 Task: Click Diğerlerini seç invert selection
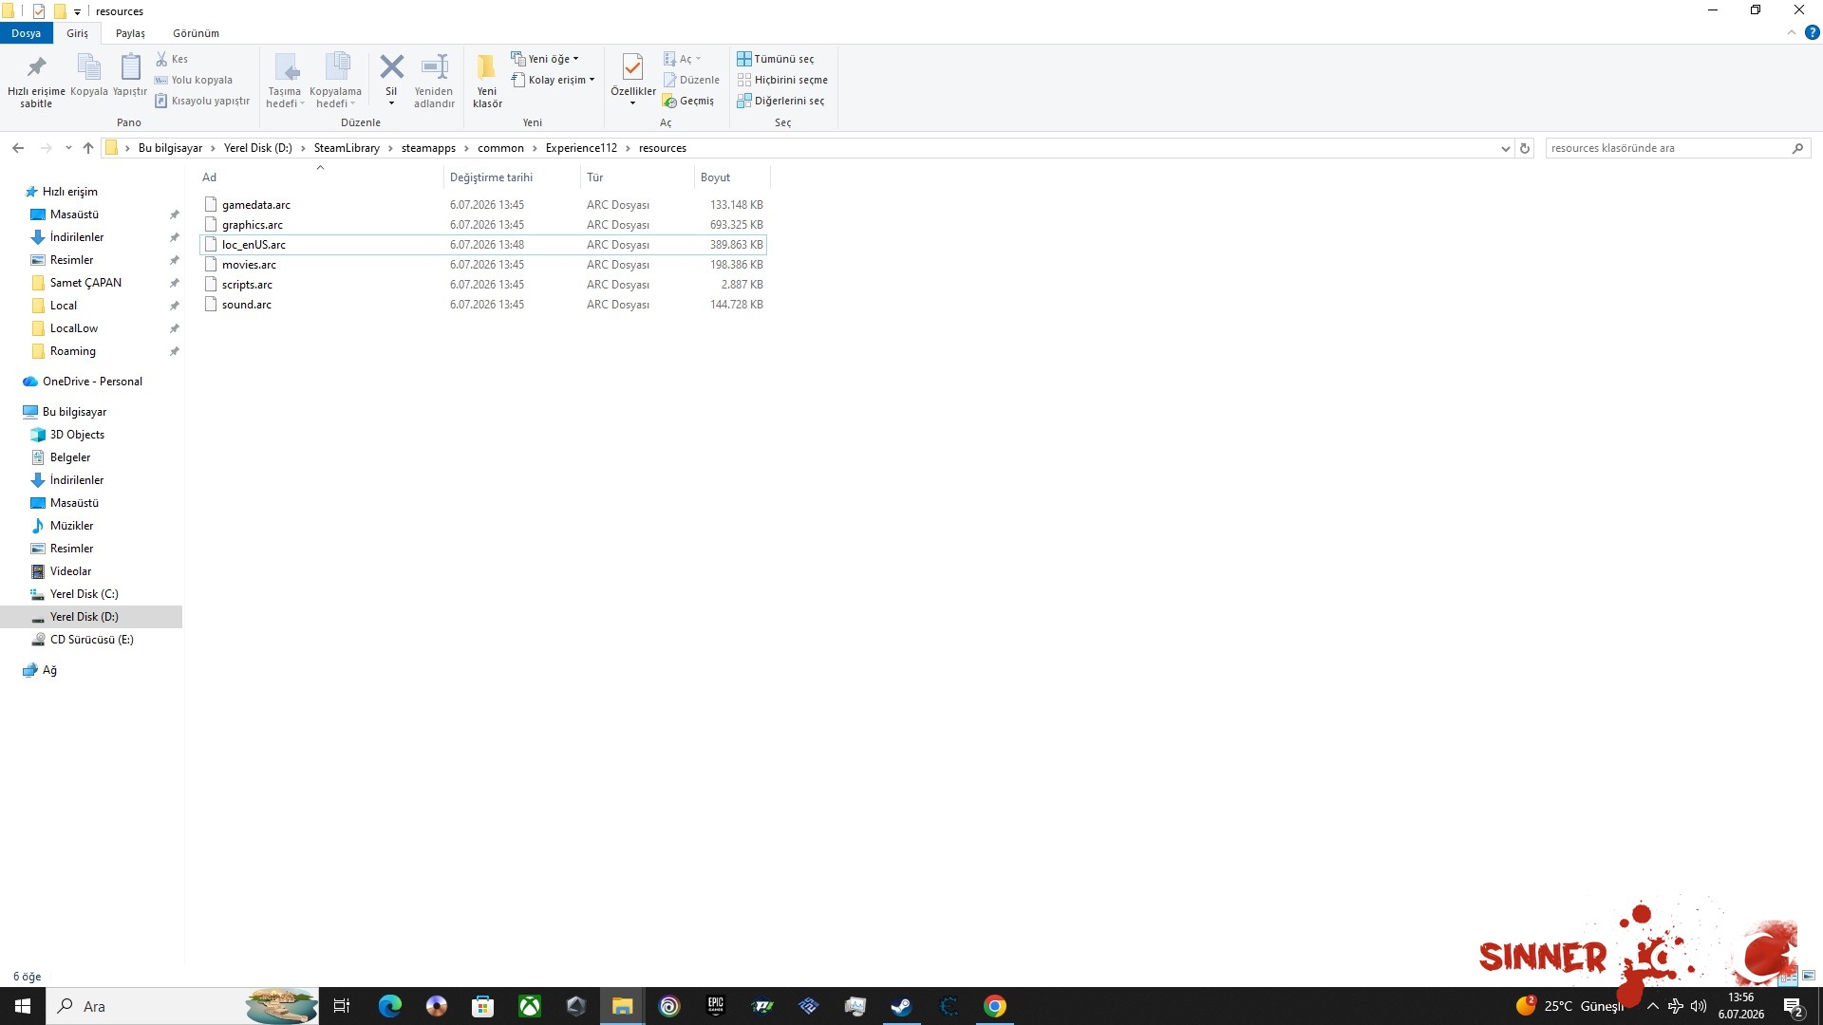coord(780,101)
